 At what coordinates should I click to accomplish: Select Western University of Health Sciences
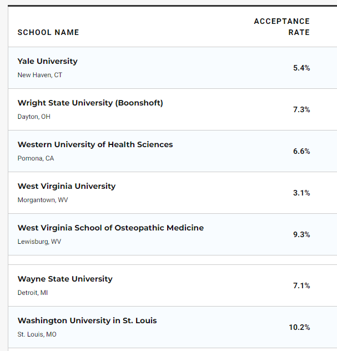(95, 144)
